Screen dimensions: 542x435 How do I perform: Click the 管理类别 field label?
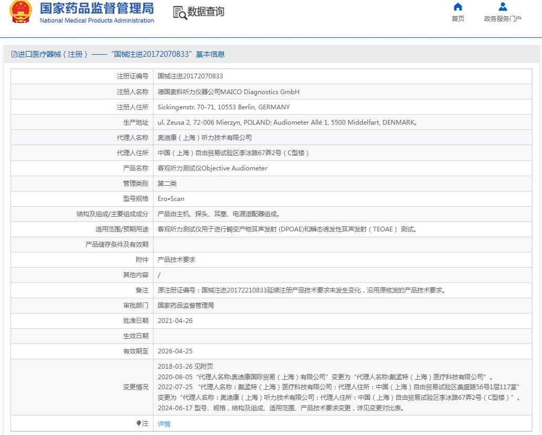[136, 183]
